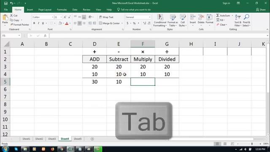Middle align cell text
The height and width of the screenshot is (152, 270).
80,17
